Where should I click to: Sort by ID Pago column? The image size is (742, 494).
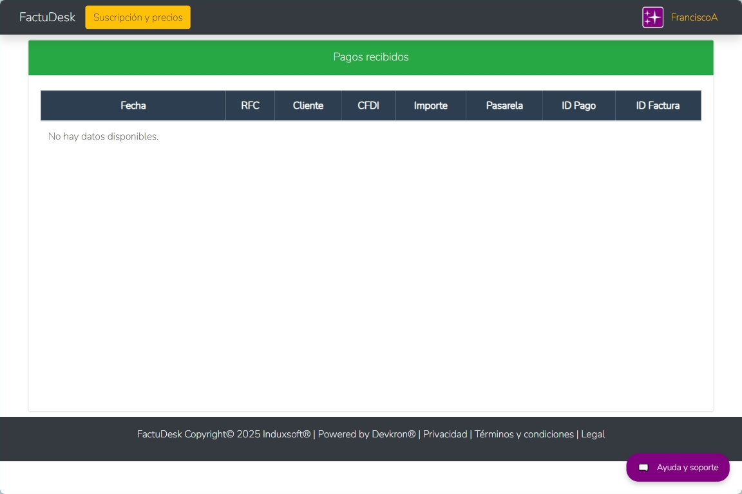coord(578,105)
